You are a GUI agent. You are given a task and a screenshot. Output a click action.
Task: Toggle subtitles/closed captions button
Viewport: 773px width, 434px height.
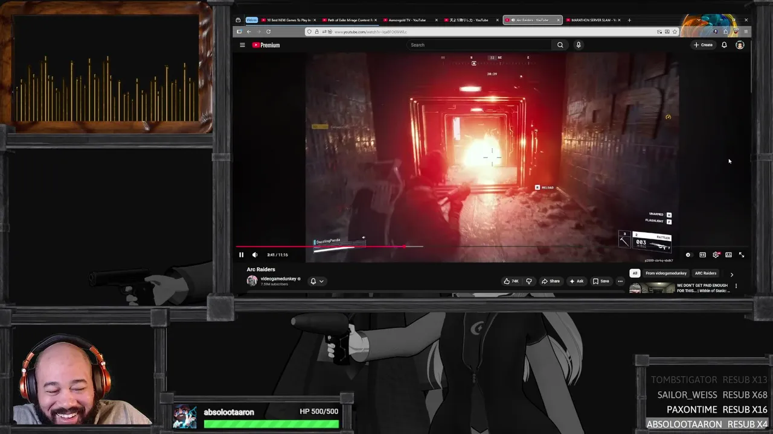(x=702, y=255)
